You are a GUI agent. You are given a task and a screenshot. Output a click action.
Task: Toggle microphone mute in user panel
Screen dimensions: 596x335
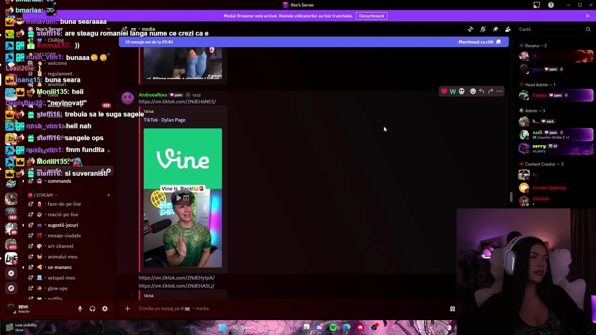tap(80, 308)
